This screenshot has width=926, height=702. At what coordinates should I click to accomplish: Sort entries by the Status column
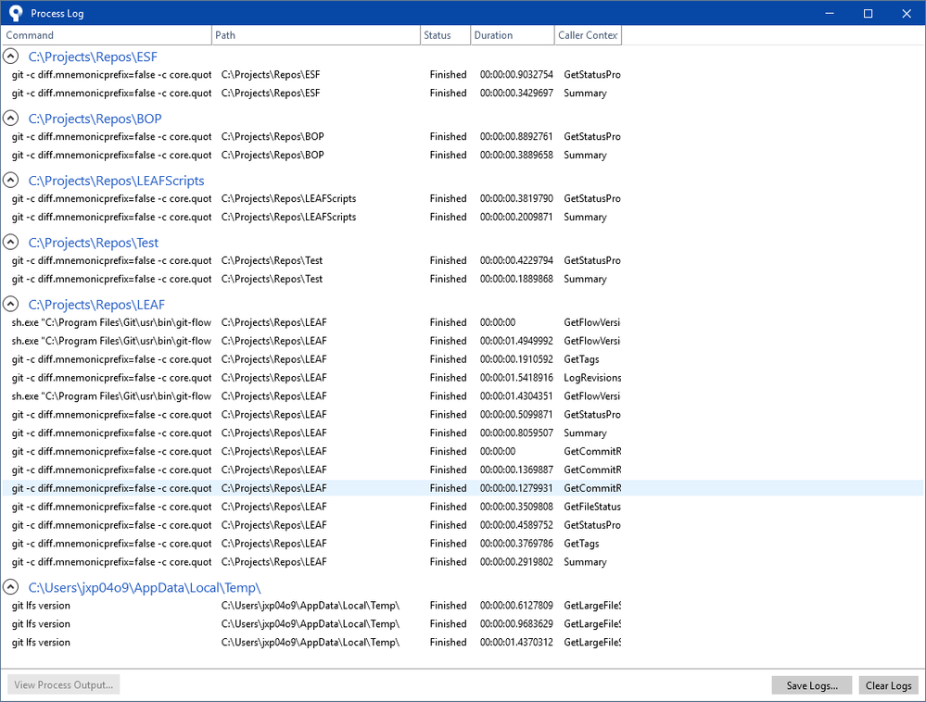(x=436, y=34)
